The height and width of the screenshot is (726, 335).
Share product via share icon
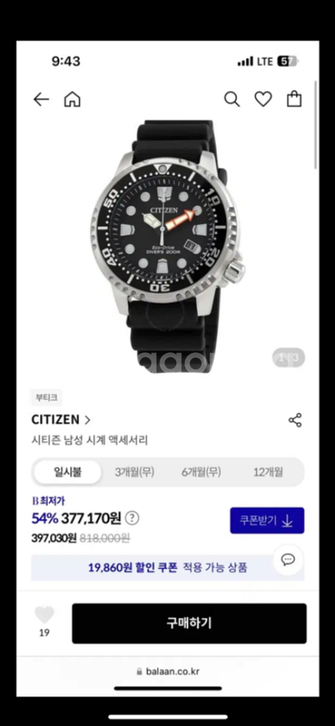[x=295, y=420]
